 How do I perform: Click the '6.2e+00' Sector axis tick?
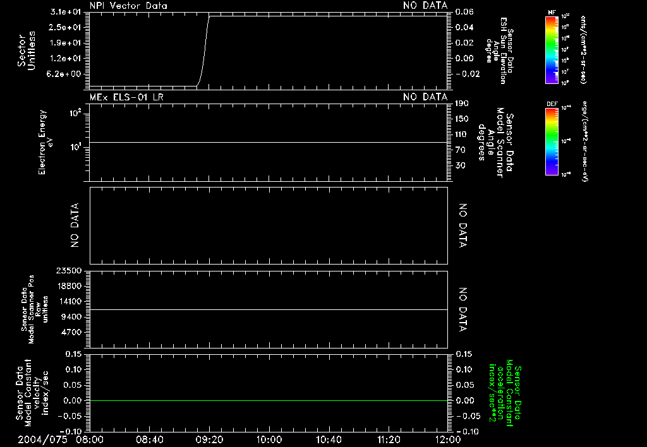click(65, 74)
